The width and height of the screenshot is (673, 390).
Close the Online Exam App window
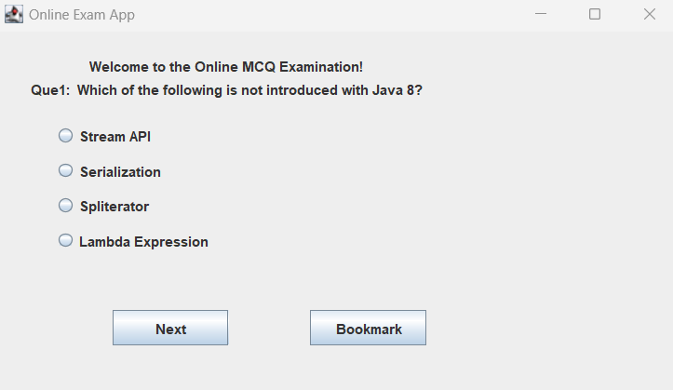coord(649,15)
